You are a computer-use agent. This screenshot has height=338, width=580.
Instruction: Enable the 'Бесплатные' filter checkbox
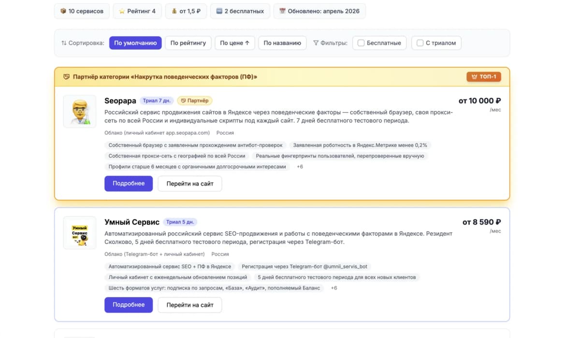pyautogui.click(x=361, y=43)
